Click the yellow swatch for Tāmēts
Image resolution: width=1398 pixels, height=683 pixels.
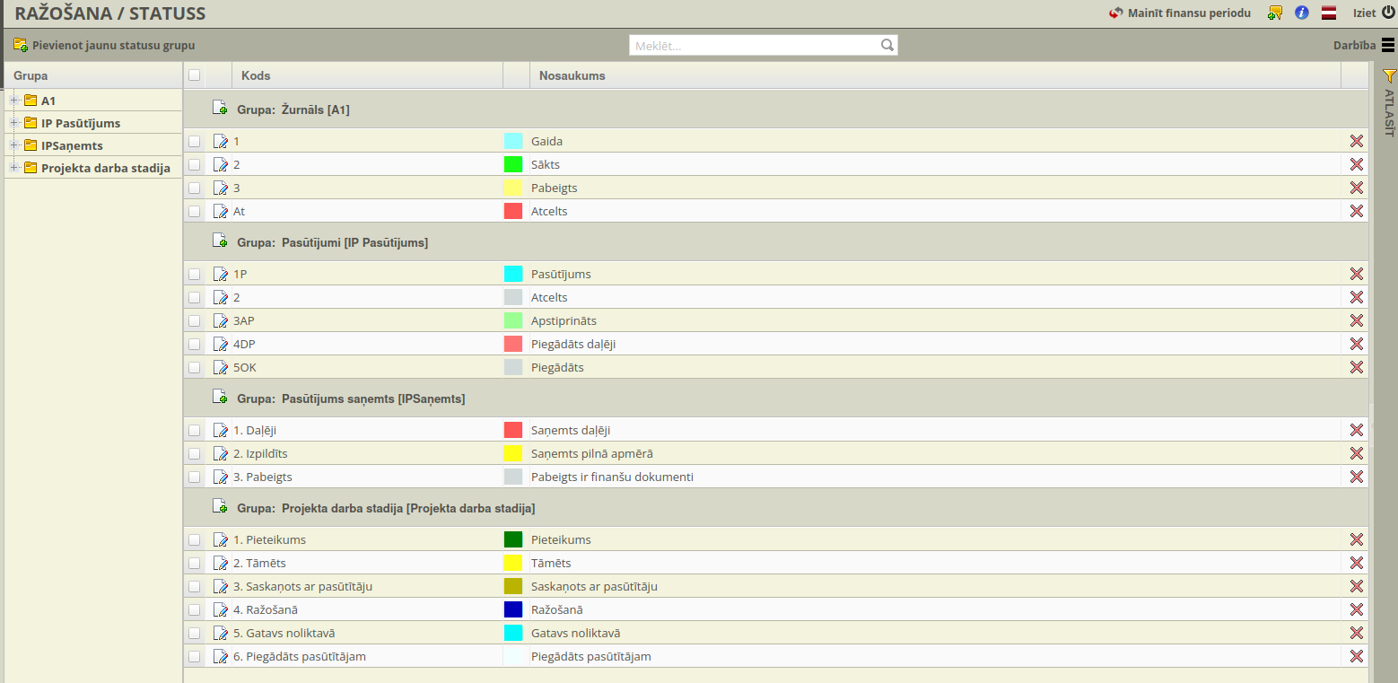[513, 563]
